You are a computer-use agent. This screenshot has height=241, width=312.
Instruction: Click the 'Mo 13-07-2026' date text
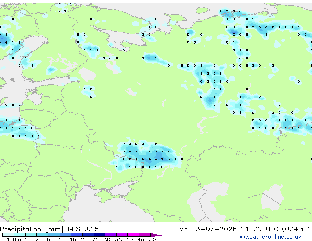[208, 229]
